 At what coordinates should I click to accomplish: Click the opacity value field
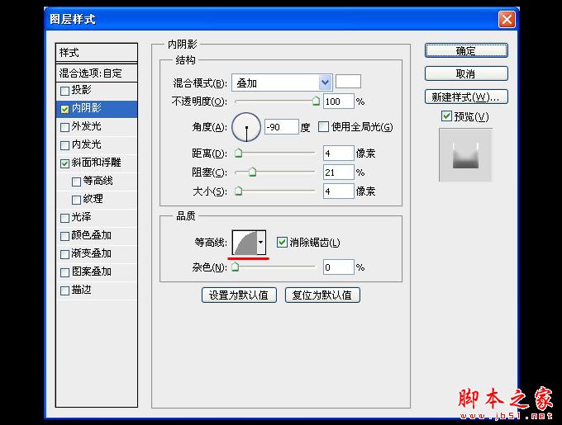click(338, 102)
